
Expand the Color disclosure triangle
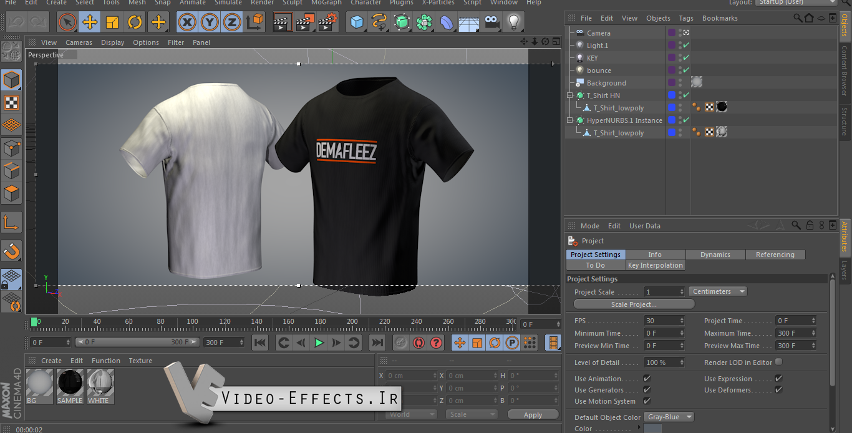pyautogui.click(x=639, y=427)
